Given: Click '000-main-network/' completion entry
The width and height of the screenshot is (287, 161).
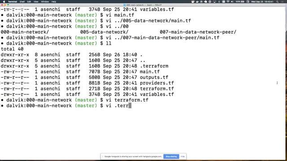Looking at the screenshot, I should [x=25, y=32].
